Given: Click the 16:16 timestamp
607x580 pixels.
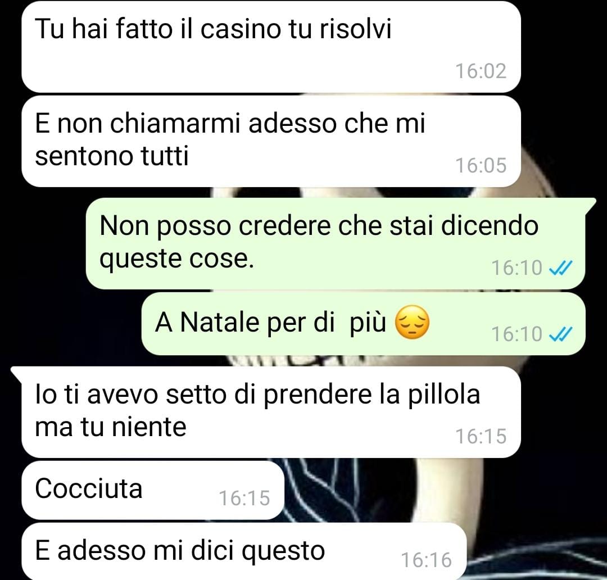Looking at the screenshot, I should 426,560.
